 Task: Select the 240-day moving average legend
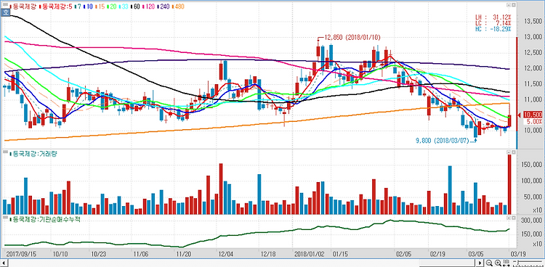[163, 7]
